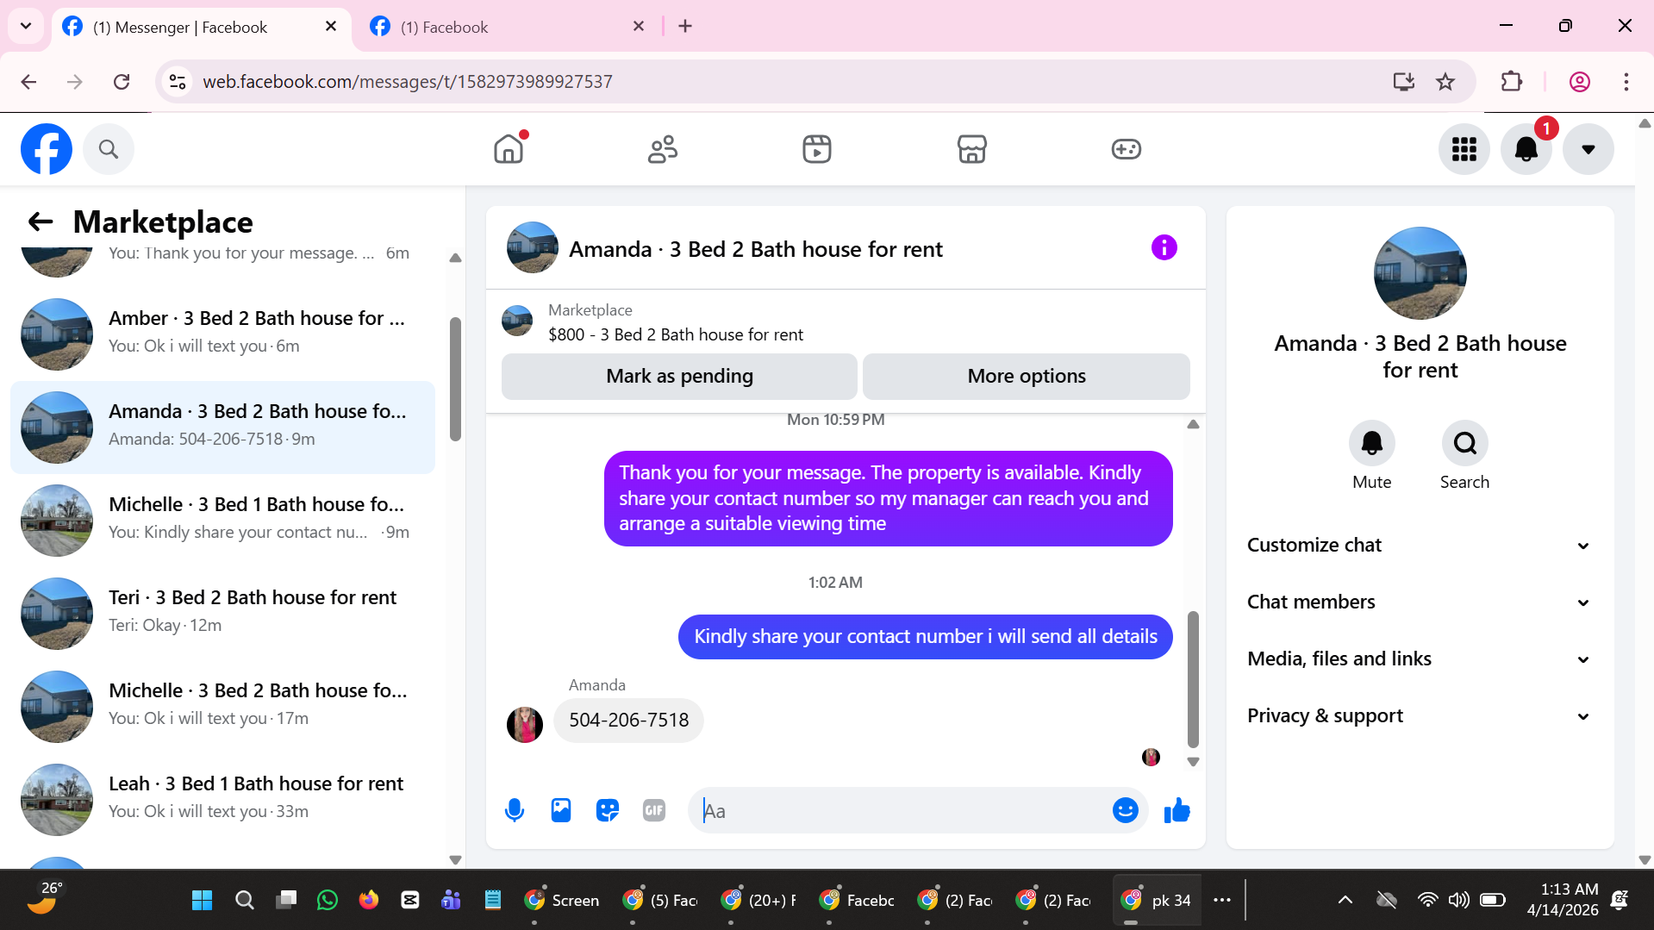Go to the Home feed icon

[x=509, y=149]
